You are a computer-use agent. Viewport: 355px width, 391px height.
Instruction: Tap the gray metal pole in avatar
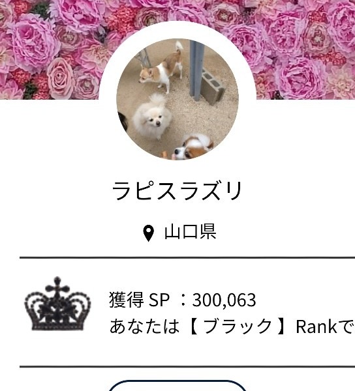[196, 70]
